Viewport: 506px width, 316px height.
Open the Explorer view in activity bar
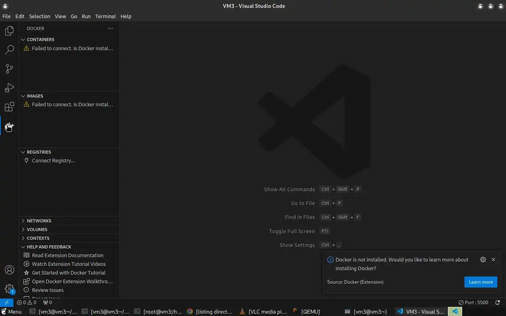[x=9, y=31]
